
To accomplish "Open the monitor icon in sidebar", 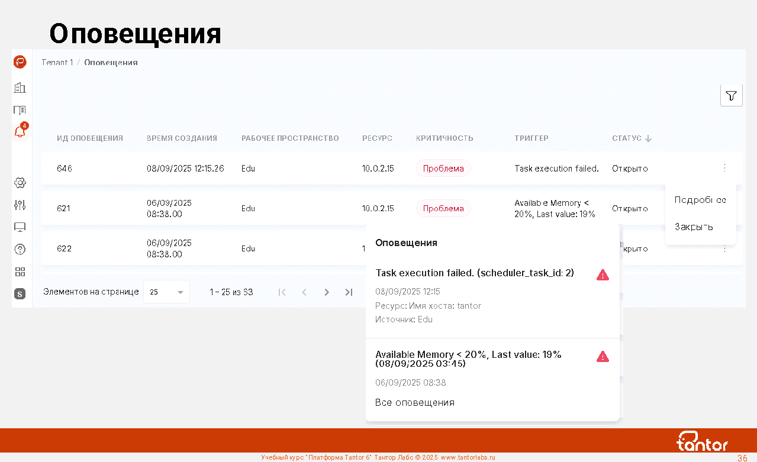I will click(20, 227).
